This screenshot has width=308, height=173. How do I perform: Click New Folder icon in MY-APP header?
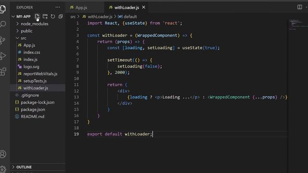[x=45, y=16]
